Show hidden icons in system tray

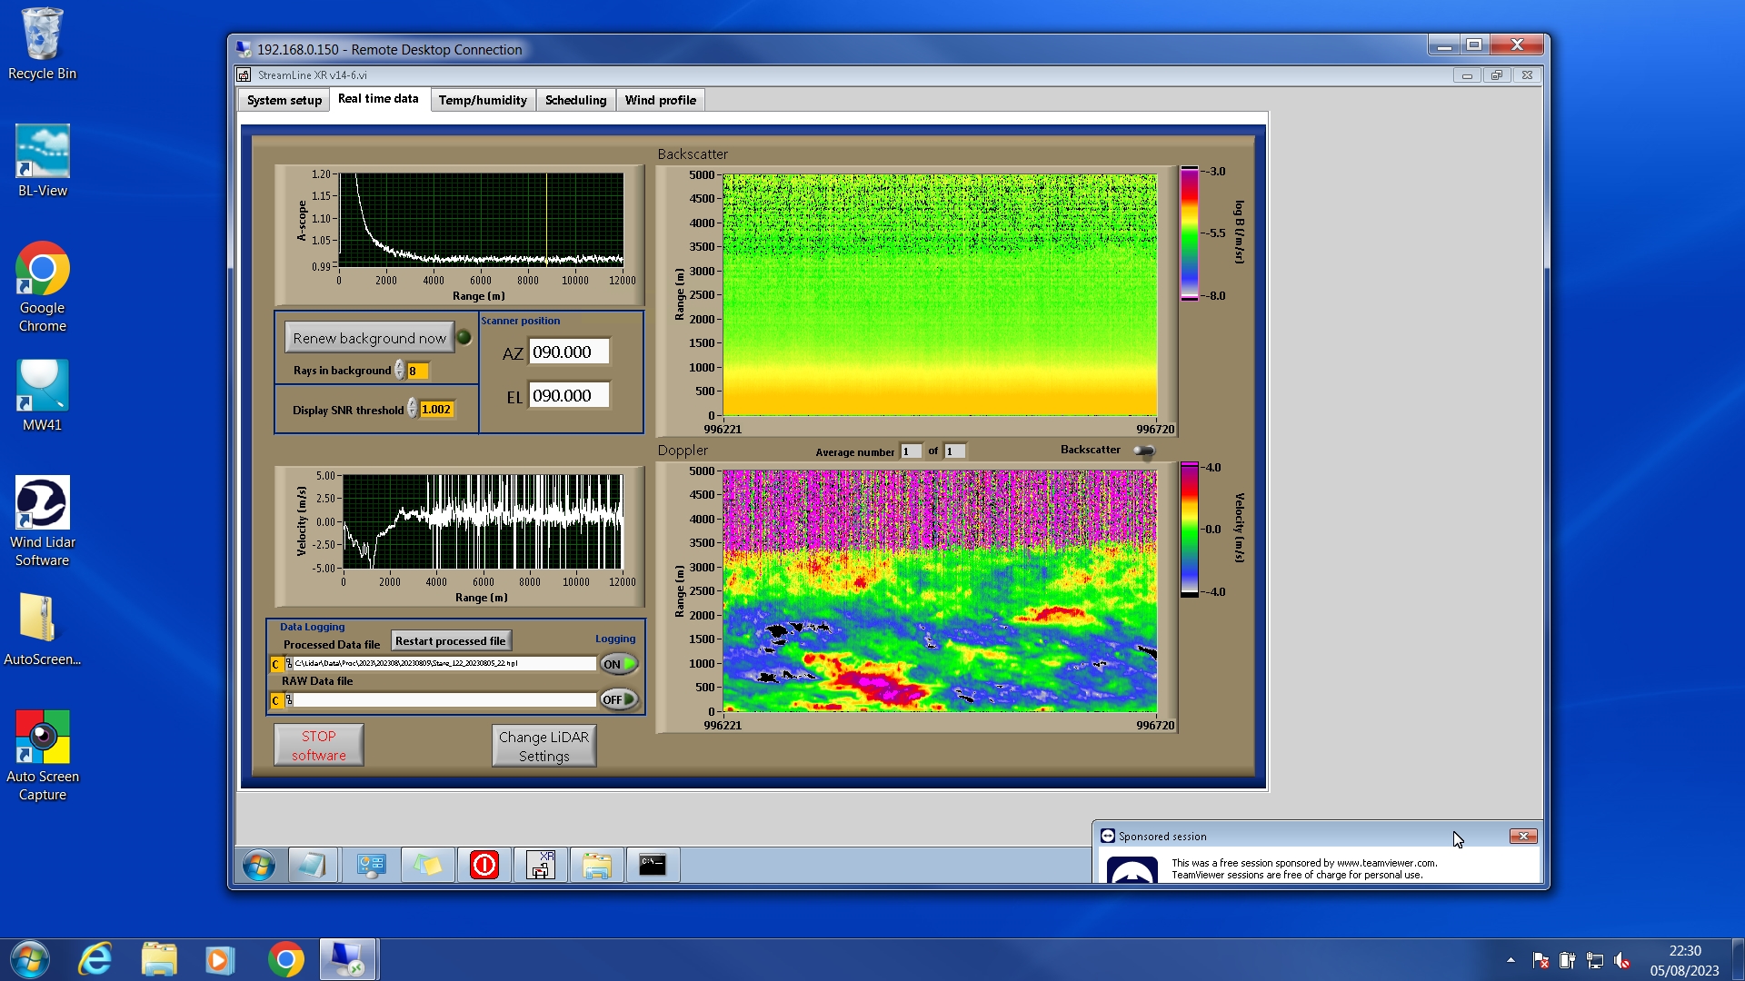click(1511, 959)
